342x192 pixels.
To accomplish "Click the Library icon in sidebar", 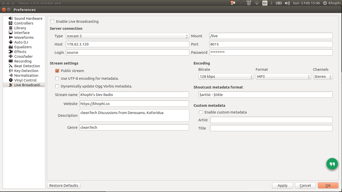I will tap(11, 28).
